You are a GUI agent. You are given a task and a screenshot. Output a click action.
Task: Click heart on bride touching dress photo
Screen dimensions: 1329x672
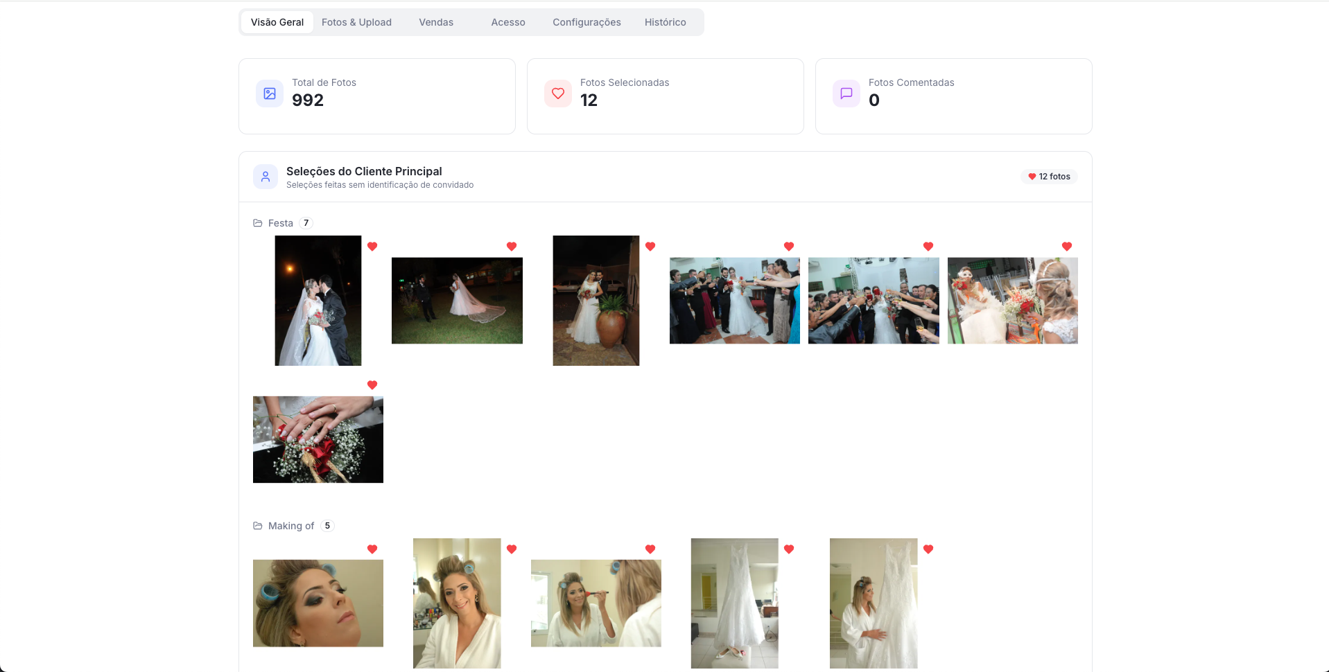[x=928, y=549]
